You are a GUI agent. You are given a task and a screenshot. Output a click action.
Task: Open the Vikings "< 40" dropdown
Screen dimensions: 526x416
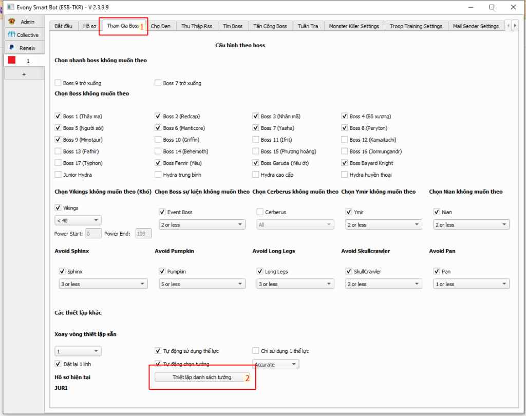[78, 220]
